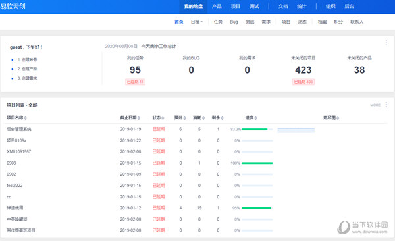Click the 未关闭的产品 count 38
This screenshot has width=395, height=241.
pyautogui.click(x=359, y=70)
